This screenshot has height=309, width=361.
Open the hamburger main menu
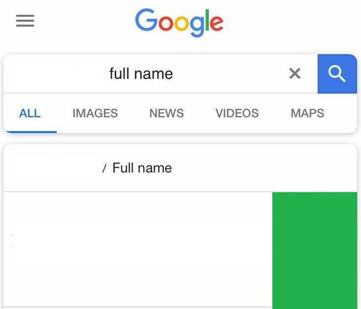coord(25,21)
